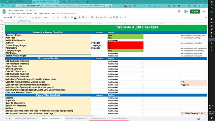The width and height of the screenshot is (215, 121).
Task: Select the Paint format tool
Action: click(x=14, y=17)
